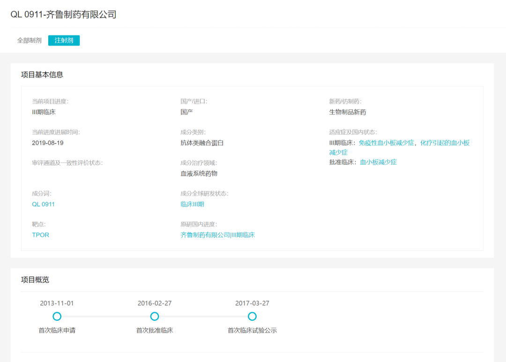Open 血小板减少症 link beside 批准临床
This screenshot has width=506, height=362.
(x=378, y=162)
